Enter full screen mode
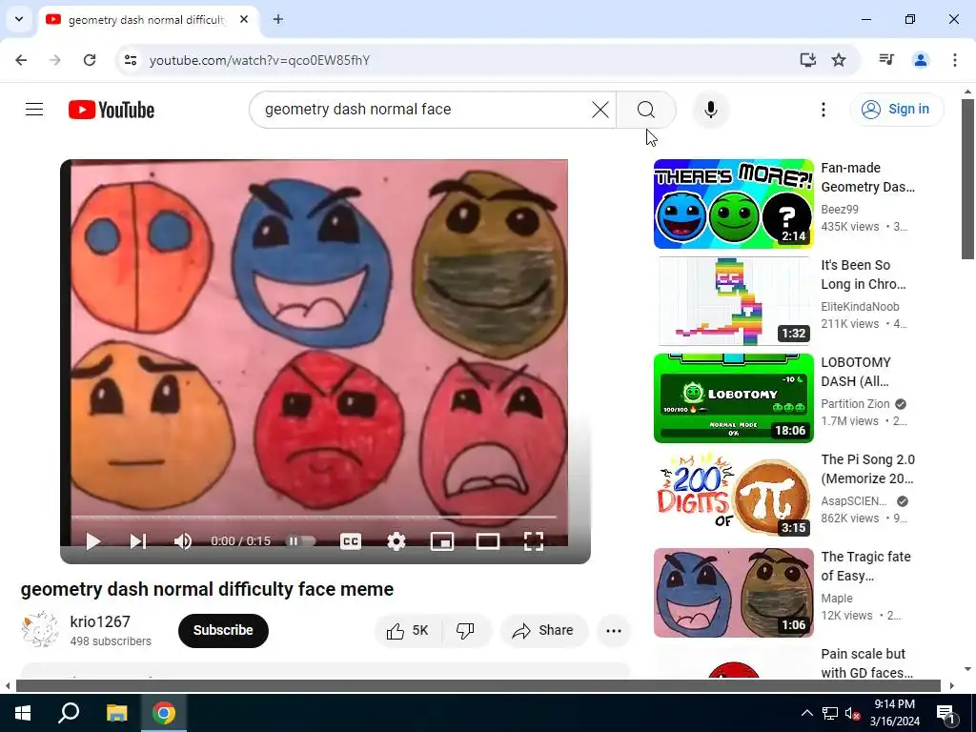 (534, 541)
